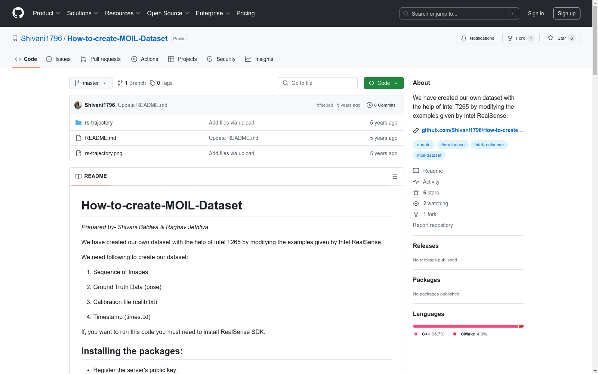Select the Code tab
The width and height of the screenshot is (598, 374).
26,59
